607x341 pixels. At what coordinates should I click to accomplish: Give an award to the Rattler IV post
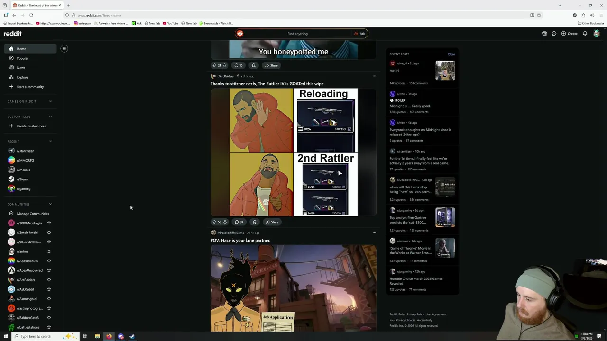tap(254, 222)
